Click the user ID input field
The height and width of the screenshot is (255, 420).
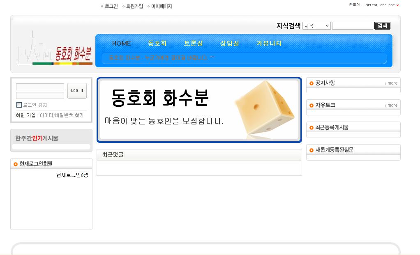click(x=40, y=87)
